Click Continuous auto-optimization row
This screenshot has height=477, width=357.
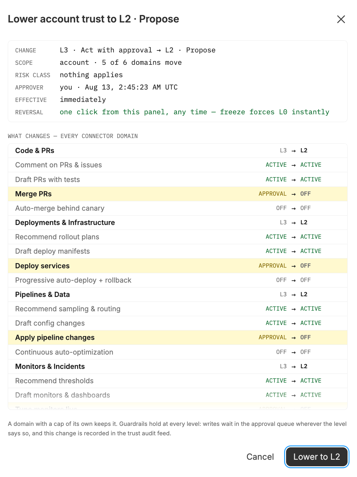[178, 352]
